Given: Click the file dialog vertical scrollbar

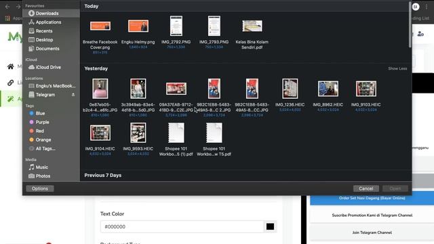Looking at the screenshot, I should pos(410,25).
